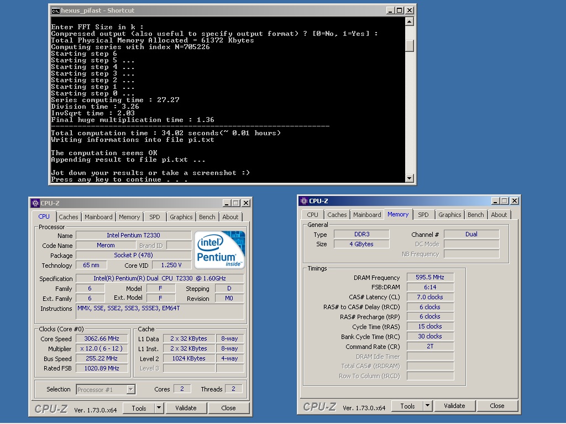Click the Name field Intel Pentium T2330
This screenshot has height=424, width=566.
[134, 235]
